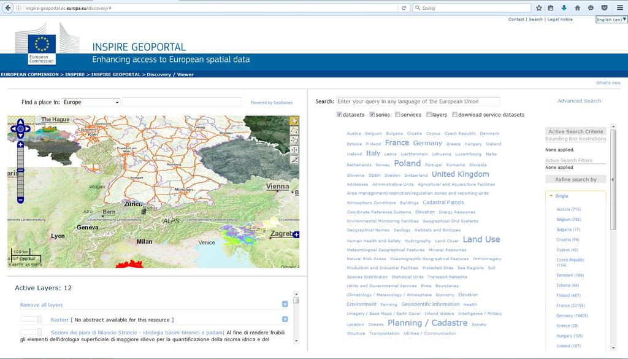The height and width of the screenshot is (359, 628).
Task: Click the Refine search by header
Action: (x=575, y=179)
